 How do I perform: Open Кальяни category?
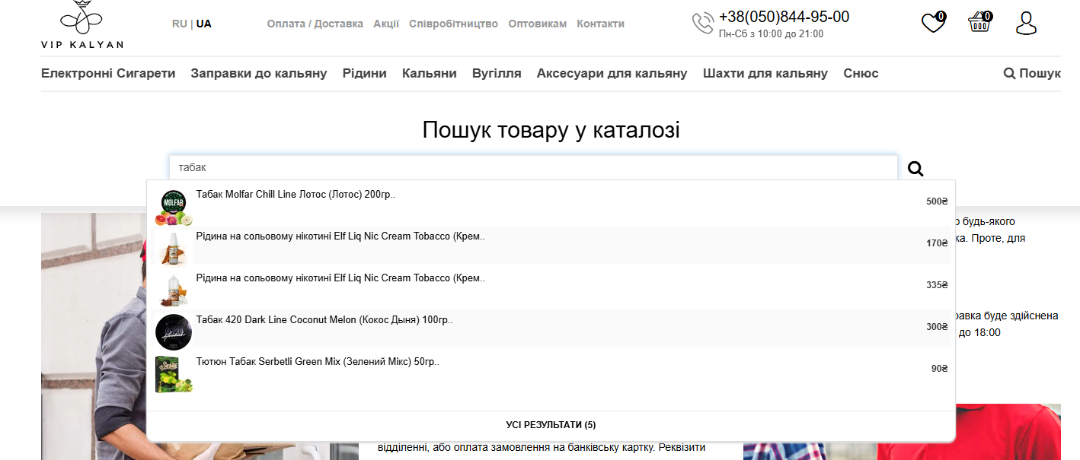[x=430, y=73]
